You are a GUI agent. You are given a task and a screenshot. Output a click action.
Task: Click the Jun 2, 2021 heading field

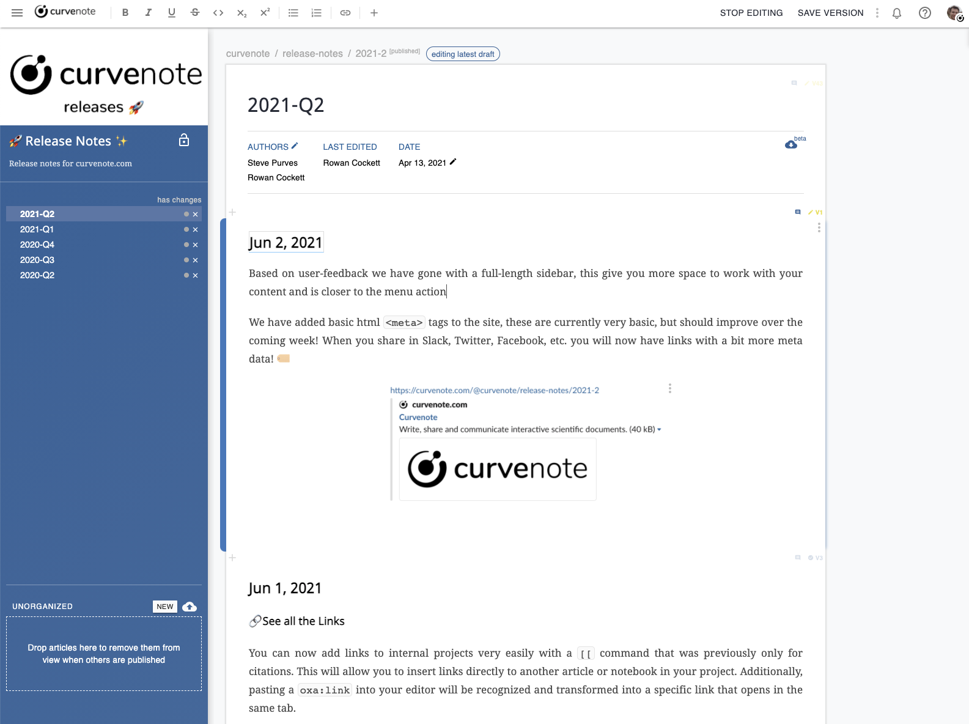tap(286, 243)
